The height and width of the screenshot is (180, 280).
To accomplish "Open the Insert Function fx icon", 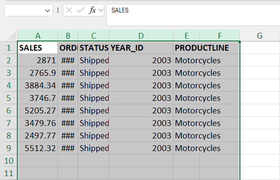I will click(x=92, y=10).
